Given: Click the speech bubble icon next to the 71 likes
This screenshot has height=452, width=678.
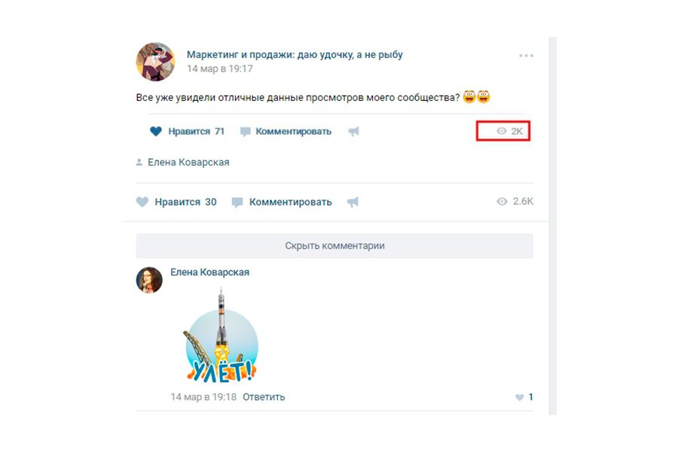Looking at the screenshot, I should point(245,132).
